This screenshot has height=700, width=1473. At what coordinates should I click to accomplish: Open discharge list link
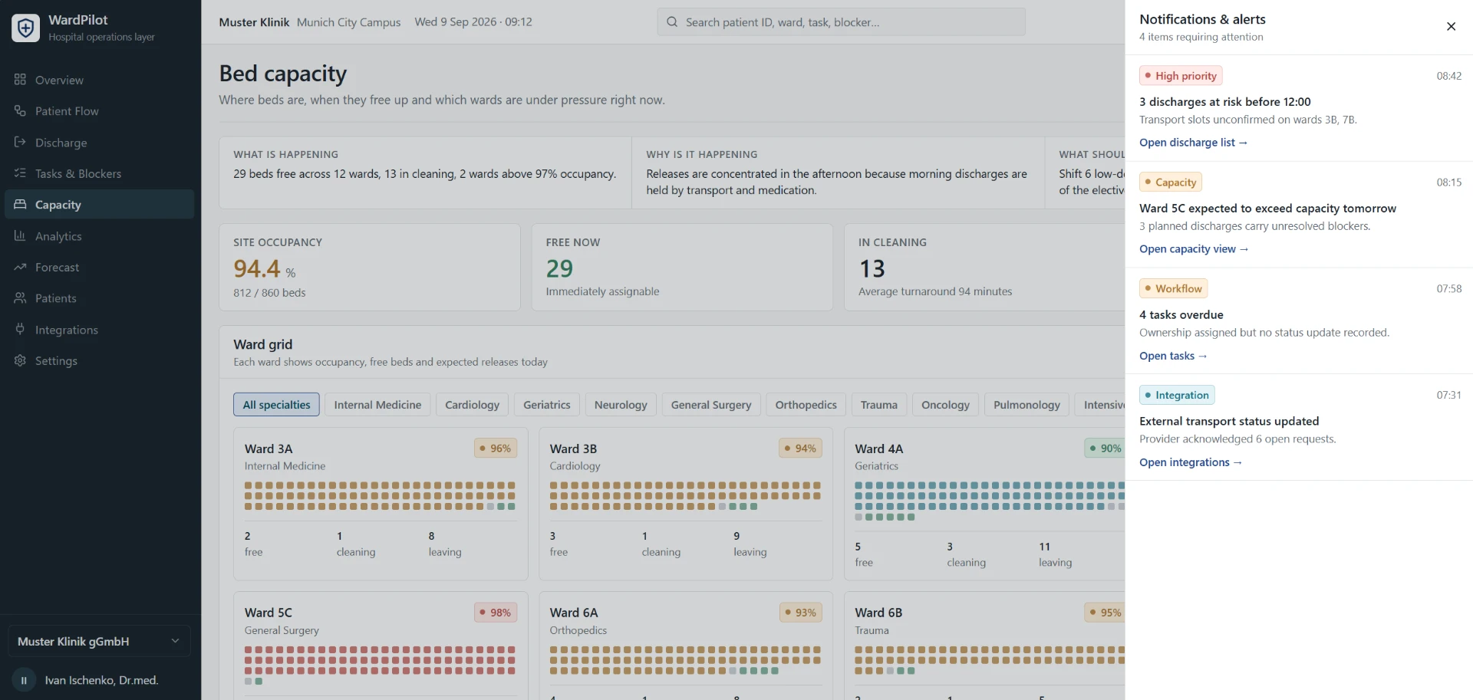[1193, 143]
